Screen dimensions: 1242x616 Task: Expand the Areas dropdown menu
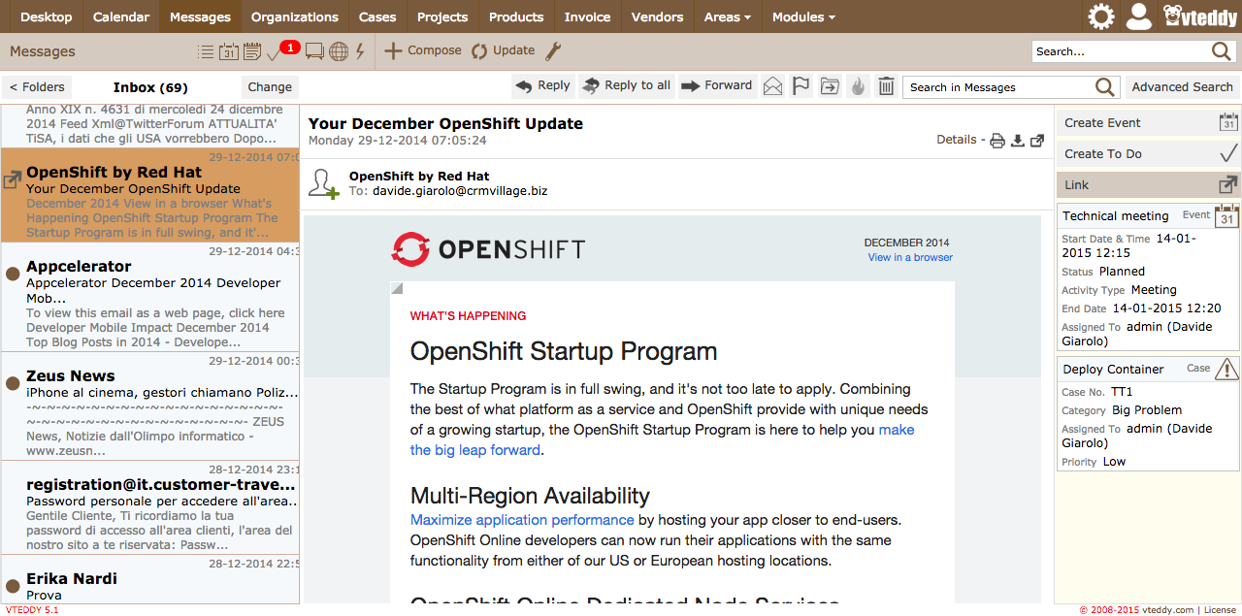point(727,16)
